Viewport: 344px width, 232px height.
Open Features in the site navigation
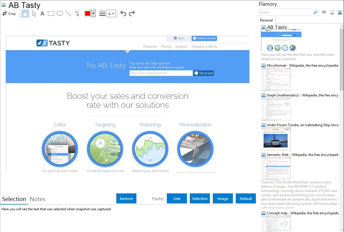[x=150, y=47]
